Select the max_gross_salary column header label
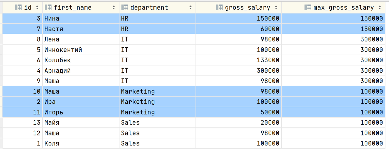The image size is (389, 151). 344,7
